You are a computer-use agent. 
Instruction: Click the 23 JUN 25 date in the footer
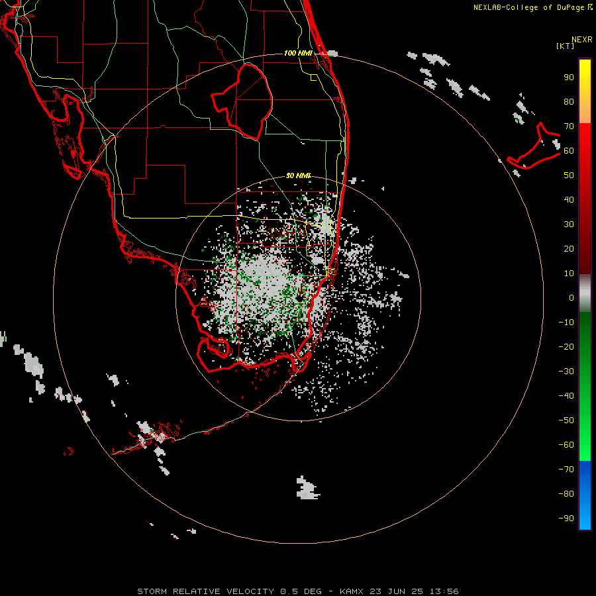tap(397, 591)
